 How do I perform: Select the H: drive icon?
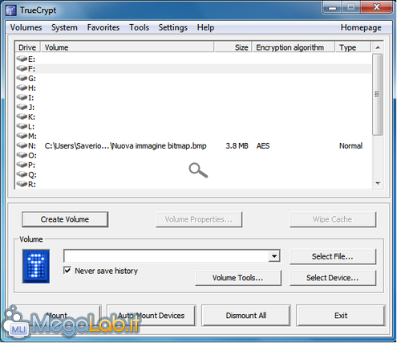pyautogui.click(x=22, y=88)
